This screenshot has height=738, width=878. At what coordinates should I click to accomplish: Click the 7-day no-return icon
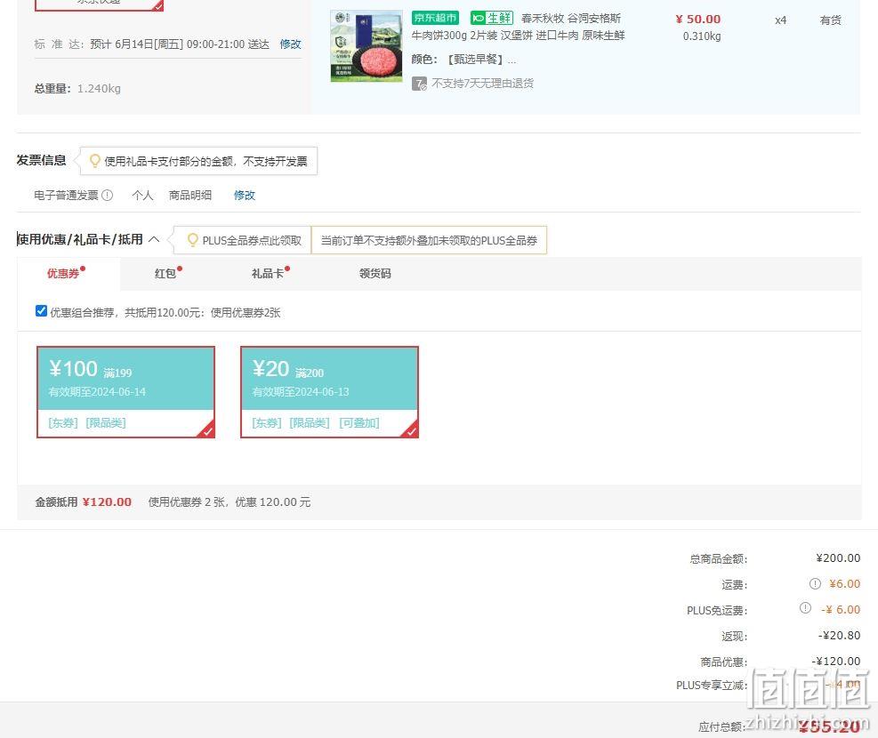point(419,84)
